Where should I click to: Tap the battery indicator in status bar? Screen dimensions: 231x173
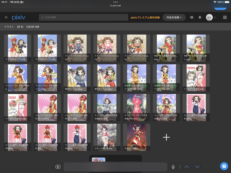(227, 2)
